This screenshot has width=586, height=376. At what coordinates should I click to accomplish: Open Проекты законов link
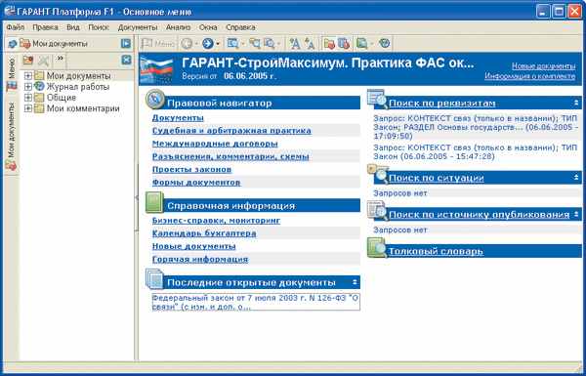tap(191, 170)
